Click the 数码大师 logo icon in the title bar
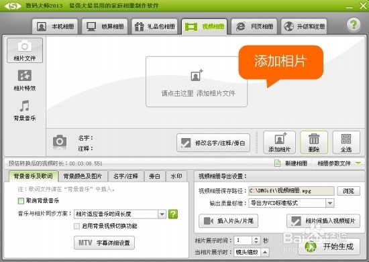 tap(13, 5)
